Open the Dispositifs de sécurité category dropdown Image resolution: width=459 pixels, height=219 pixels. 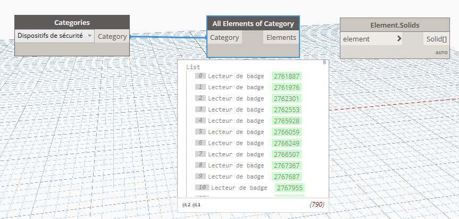pos(55,36)
